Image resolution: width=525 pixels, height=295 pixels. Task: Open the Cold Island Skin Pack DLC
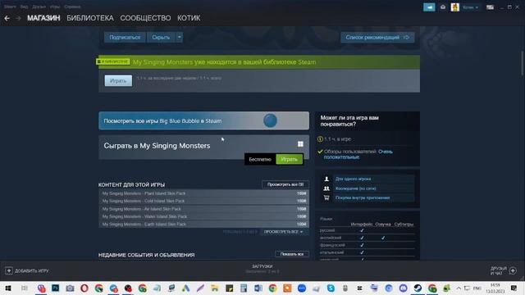click(x=203, y=201)
